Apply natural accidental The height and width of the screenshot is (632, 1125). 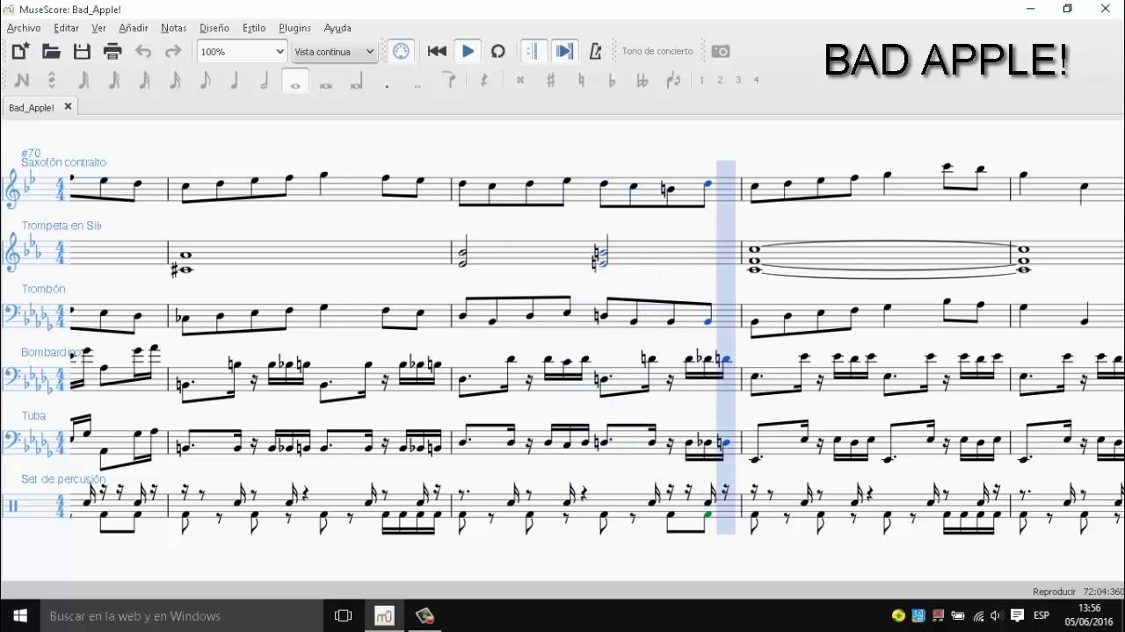tap(581, 80)
